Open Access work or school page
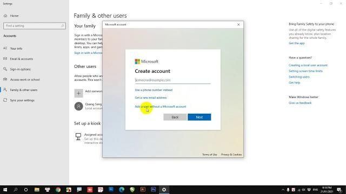This screenshot has width=346, height=194. coord(25,79)
